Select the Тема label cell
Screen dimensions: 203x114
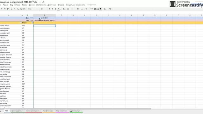[28, 20]
